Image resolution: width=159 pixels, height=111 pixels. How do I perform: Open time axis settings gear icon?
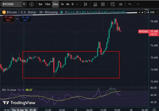pos(154,110)
